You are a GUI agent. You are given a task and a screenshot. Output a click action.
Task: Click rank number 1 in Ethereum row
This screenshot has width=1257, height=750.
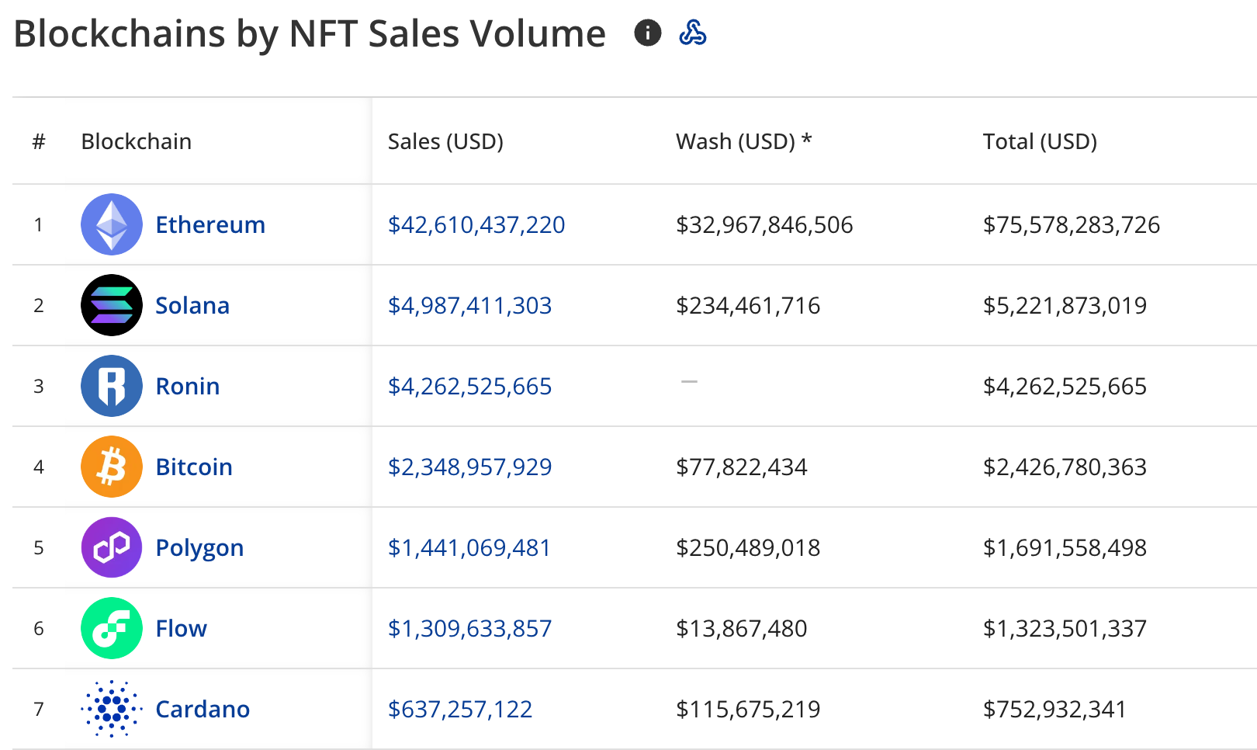click(38, 225)
